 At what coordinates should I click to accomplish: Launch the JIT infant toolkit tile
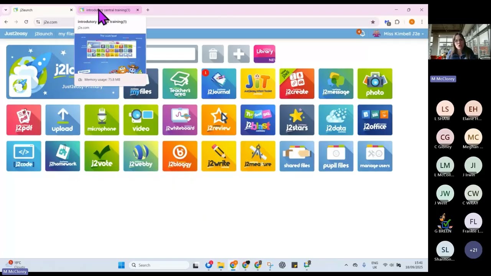258,84
